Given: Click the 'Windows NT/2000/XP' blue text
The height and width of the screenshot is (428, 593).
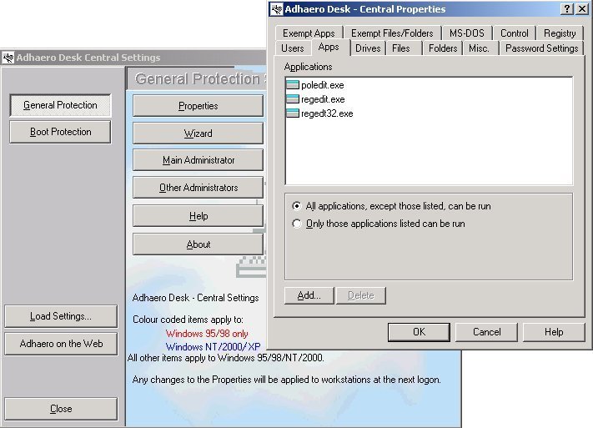Looking at the screenshot, I should (x=213, y=346).
